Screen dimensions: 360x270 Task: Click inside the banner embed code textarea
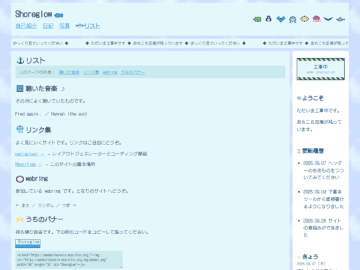(x=69, y=260)
